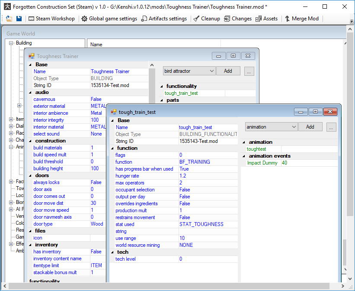Edit output per day value False

208,197
